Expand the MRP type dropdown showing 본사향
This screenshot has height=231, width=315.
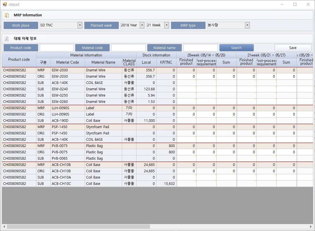coord(247,25)
